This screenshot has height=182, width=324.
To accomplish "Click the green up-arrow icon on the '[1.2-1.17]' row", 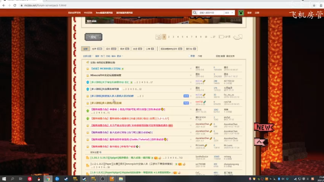I will point(88,118).
